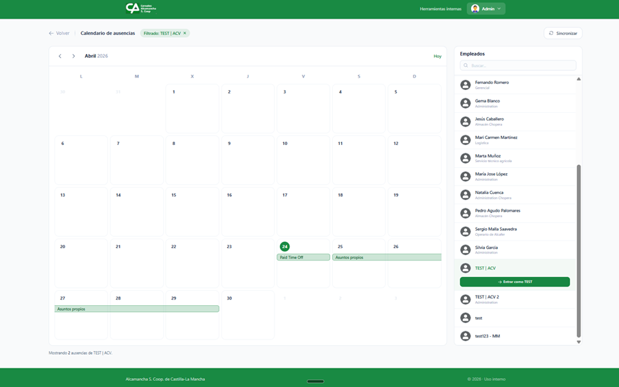Go to previous month with left chevron
This screenshot has height=387, width=619.
(x=60, y=56)
